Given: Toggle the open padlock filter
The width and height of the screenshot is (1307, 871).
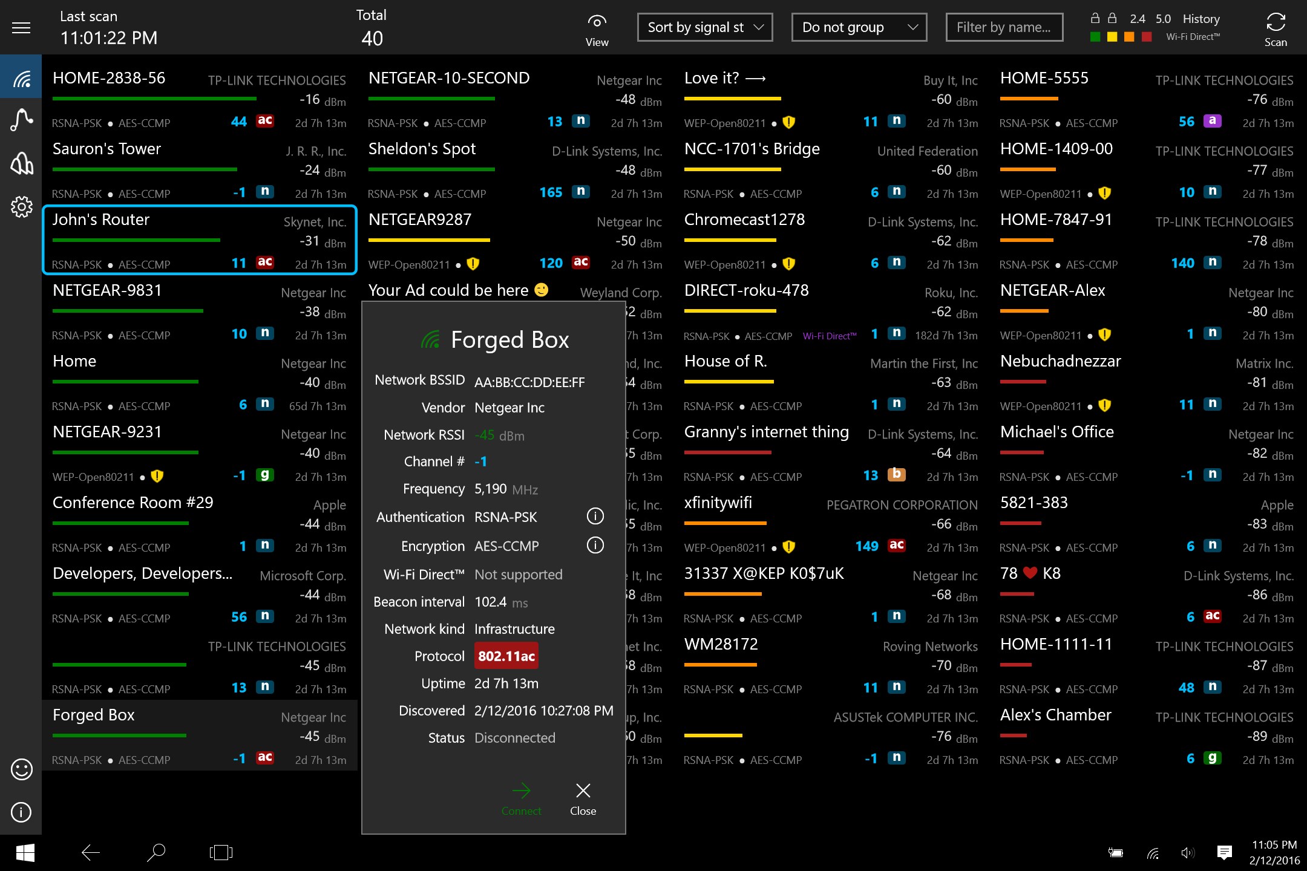Looking at the screenshot, I should [x=1095, y=18].
